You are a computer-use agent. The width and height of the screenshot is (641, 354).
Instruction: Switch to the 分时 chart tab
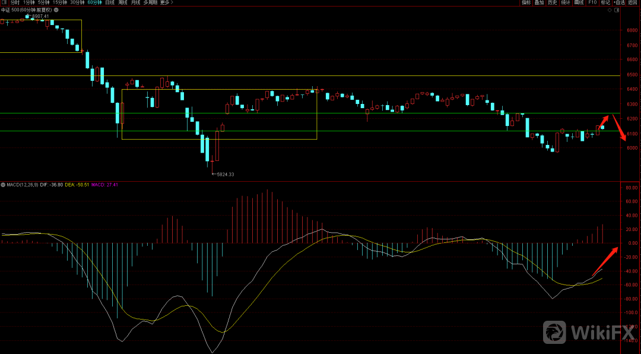tap(15, 3)
